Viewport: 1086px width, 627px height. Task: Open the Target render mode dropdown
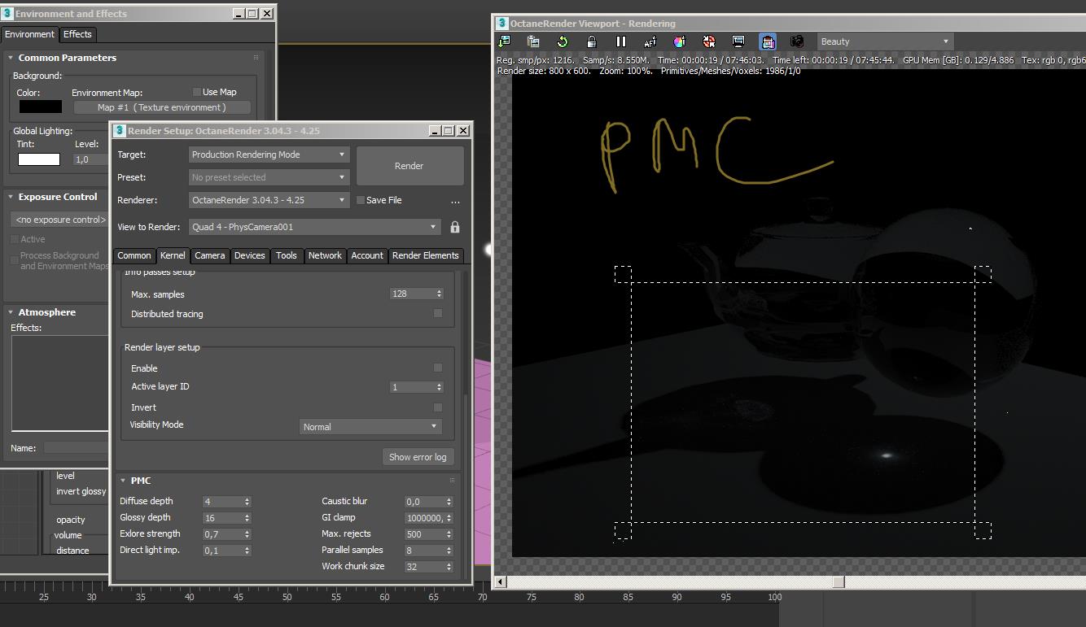point(269,155)
